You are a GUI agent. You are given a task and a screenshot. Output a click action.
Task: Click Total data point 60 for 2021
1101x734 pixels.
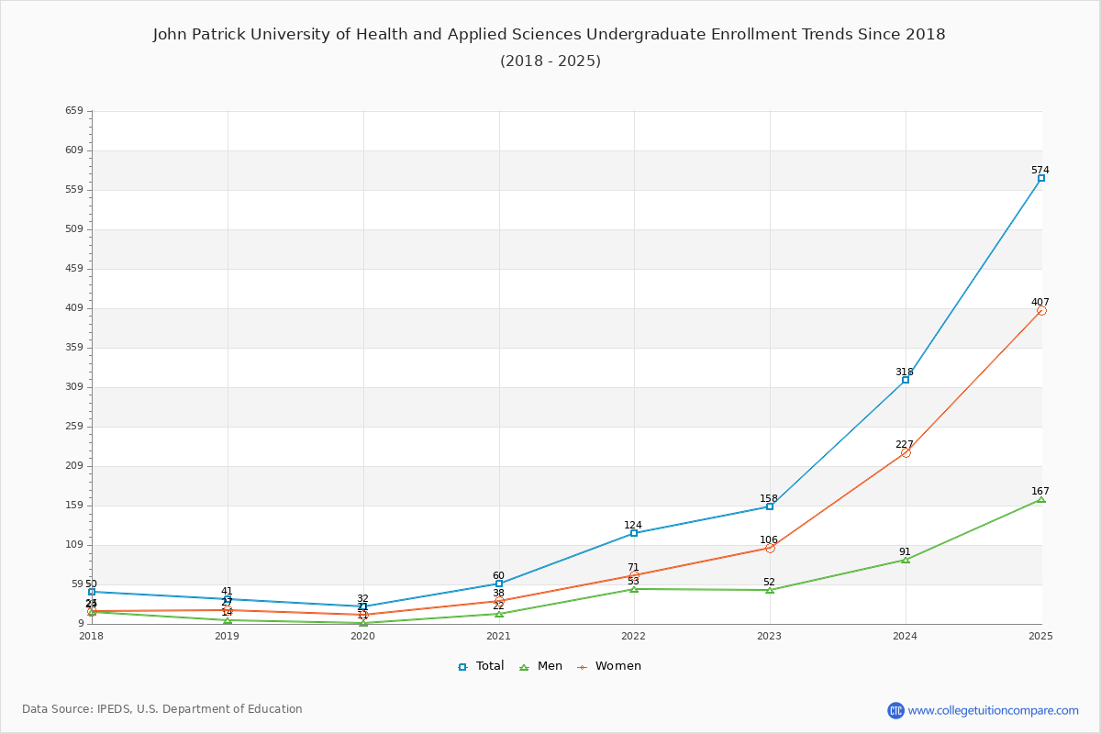(499, 584)
